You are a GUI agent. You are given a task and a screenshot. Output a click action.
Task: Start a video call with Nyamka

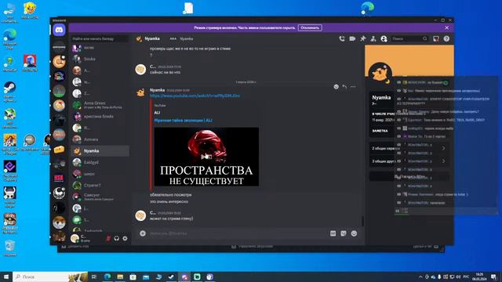click(x=352, y=38)
